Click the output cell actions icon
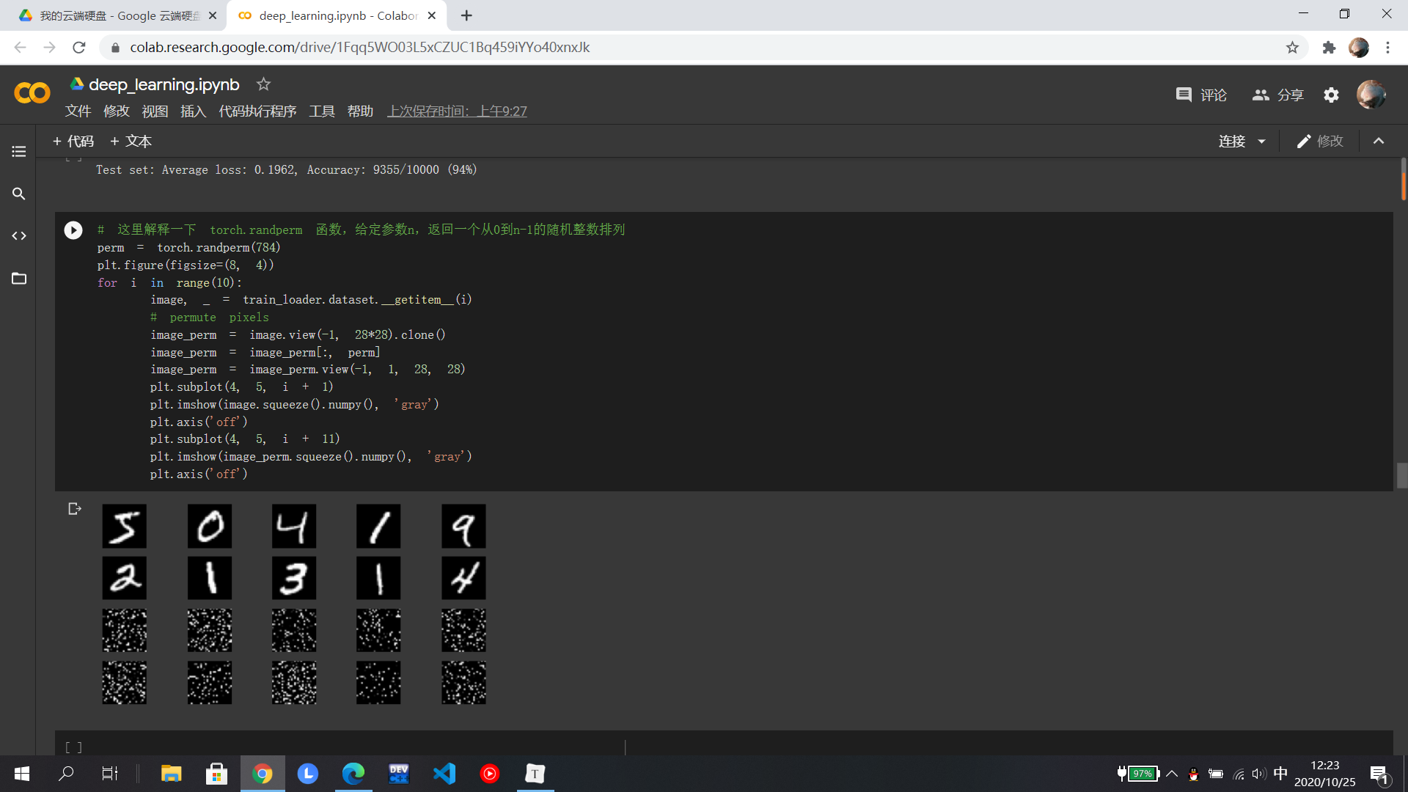 pos(74,509)
